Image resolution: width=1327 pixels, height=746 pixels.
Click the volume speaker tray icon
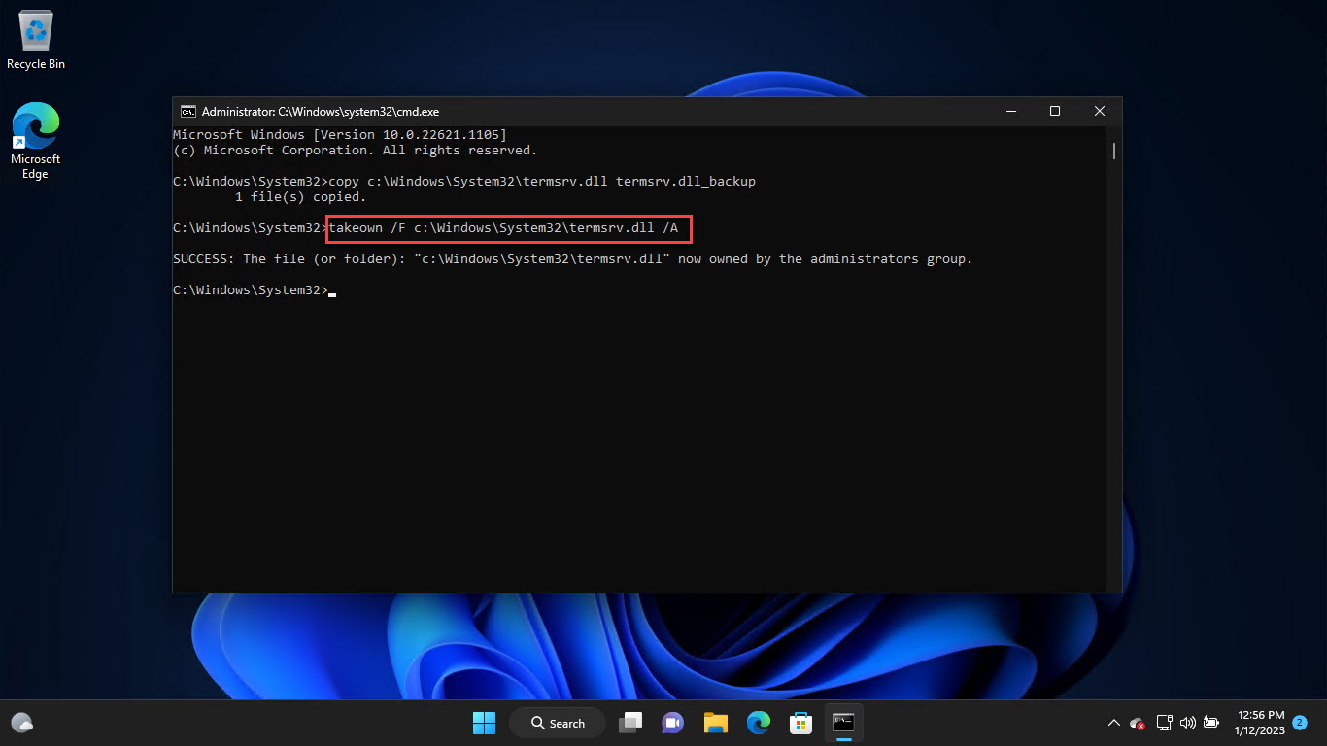pos(1187,723)
